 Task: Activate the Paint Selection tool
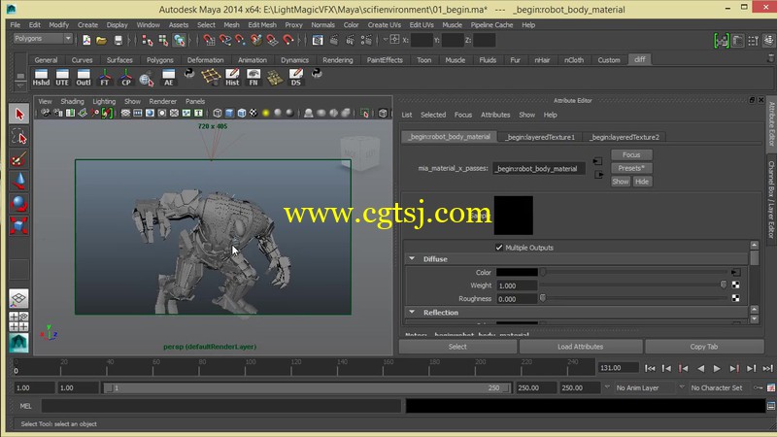pyautogui.click(x=18, y=159)
